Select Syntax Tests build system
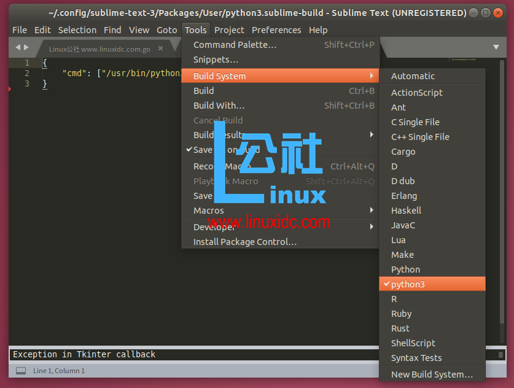Screen dimensions: 514x388 click(432, 358)
